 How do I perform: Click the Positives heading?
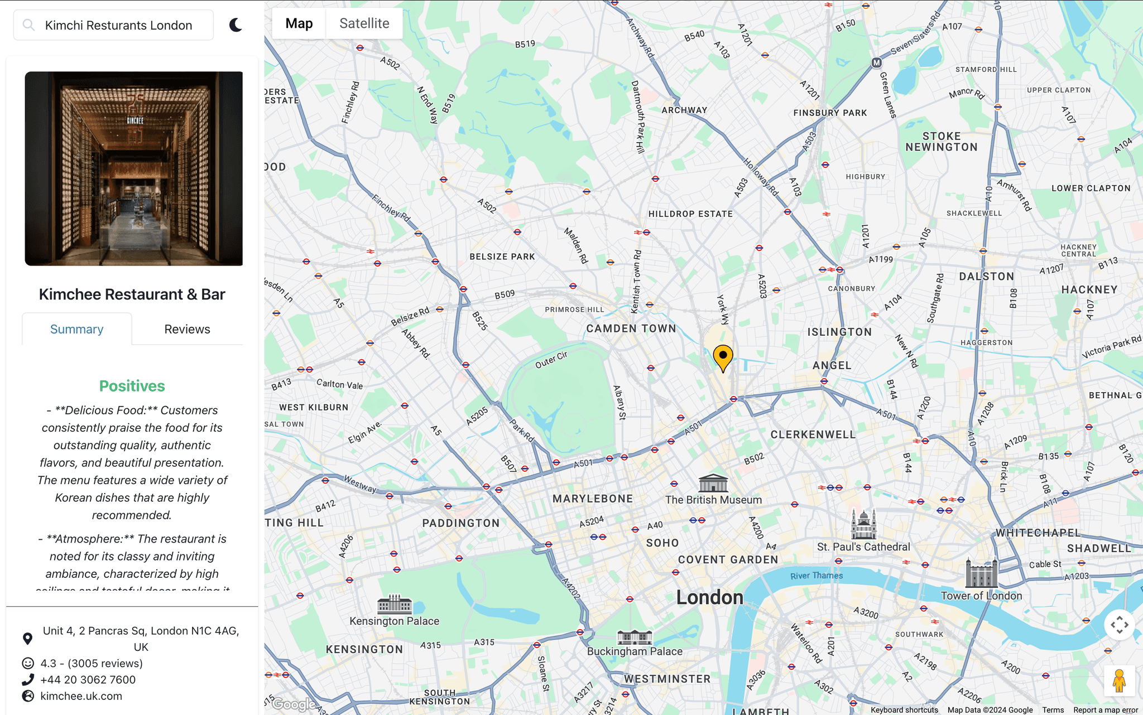[132, 386]
